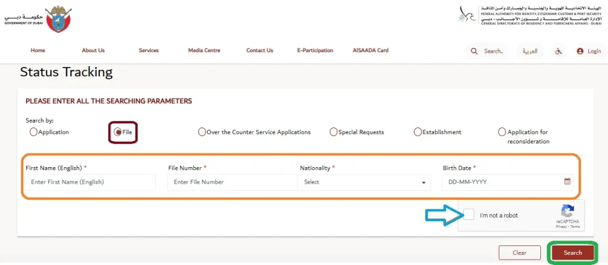Open the Birth Date calendar icon

(567, 181)
